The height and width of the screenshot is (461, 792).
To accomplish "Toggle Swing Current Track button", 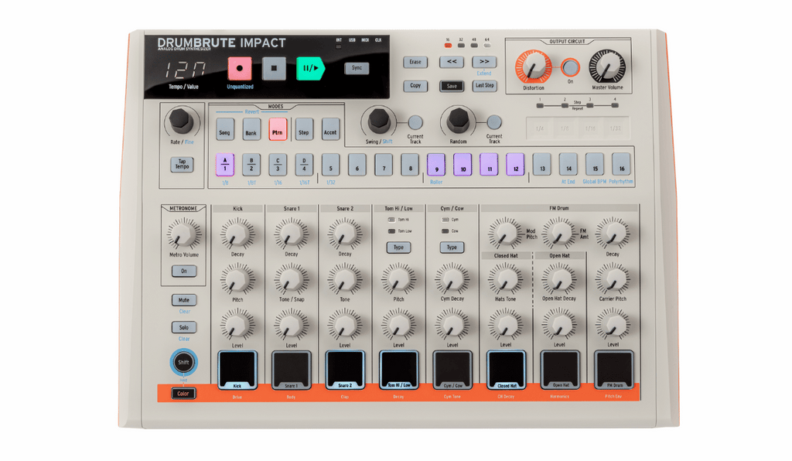I will coord(415,122).
